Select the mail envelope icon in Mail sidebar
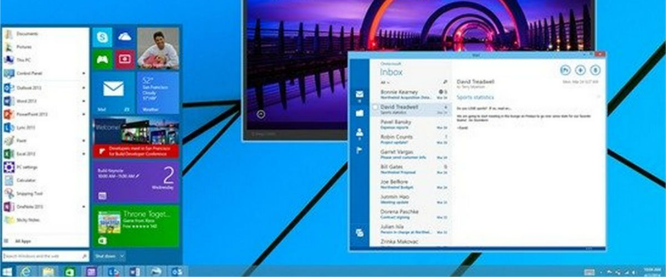 pos(359,94)
